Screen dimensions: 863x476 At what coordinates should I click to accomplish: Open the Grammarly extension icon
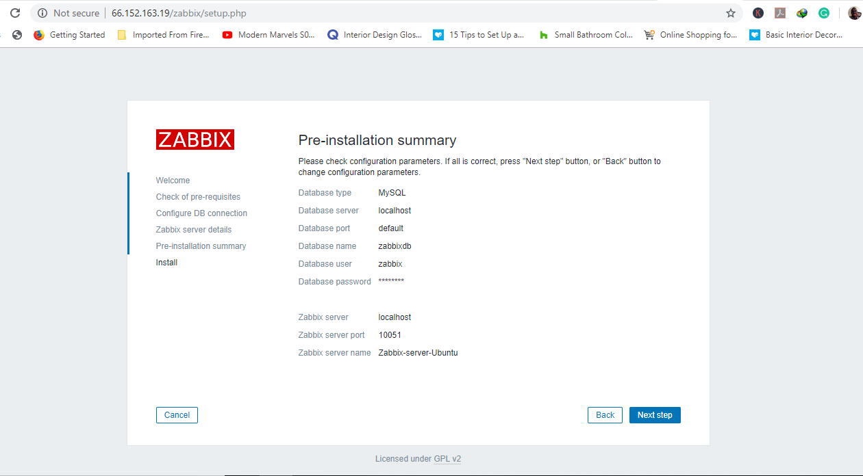[x=824, y=13]
